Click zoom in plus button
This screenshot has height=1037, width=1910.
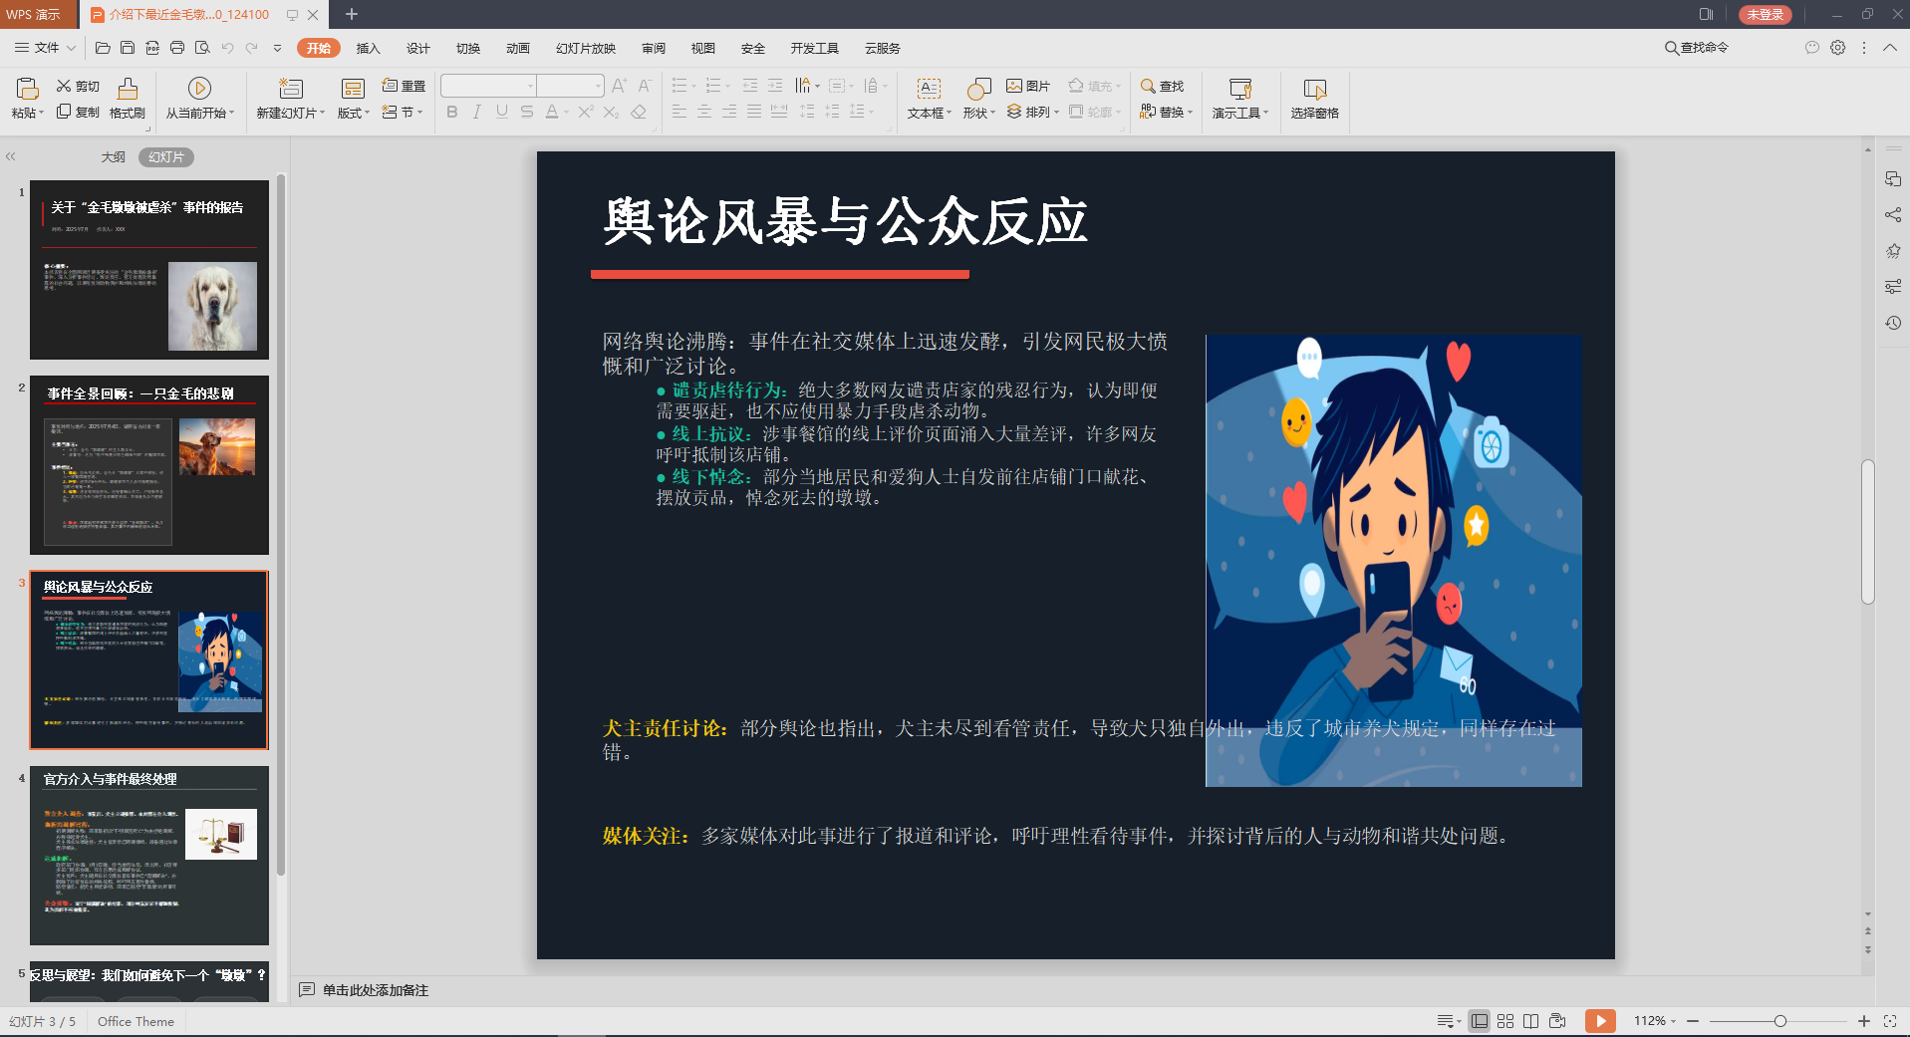tap(1864, 1021)
